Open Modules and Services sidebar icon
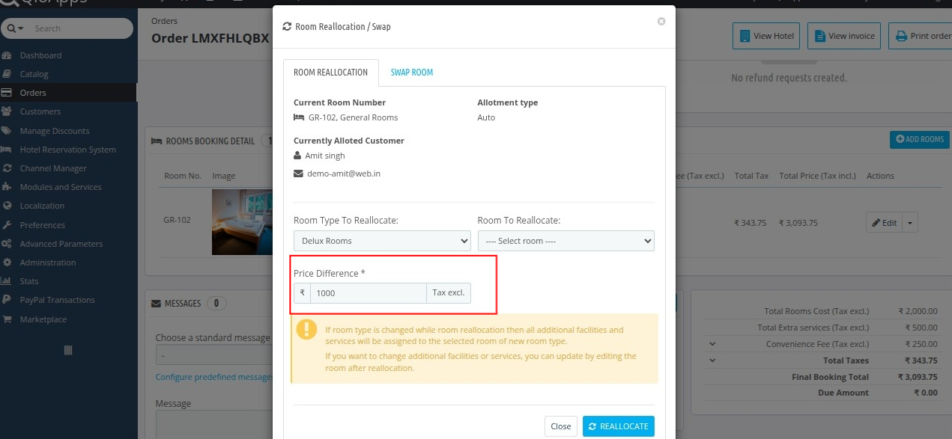 point(7,187)
